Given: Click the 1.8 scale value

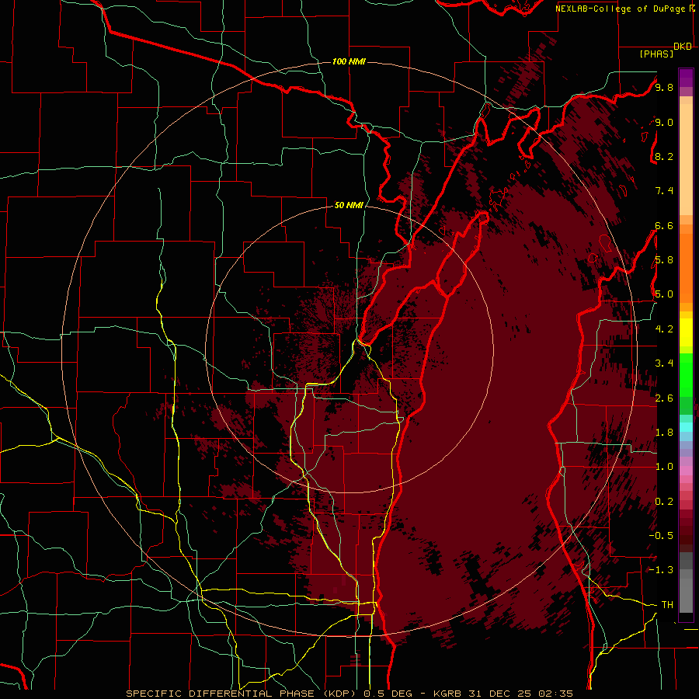Looking at the screenshot, I should click(x=664, y=433).
